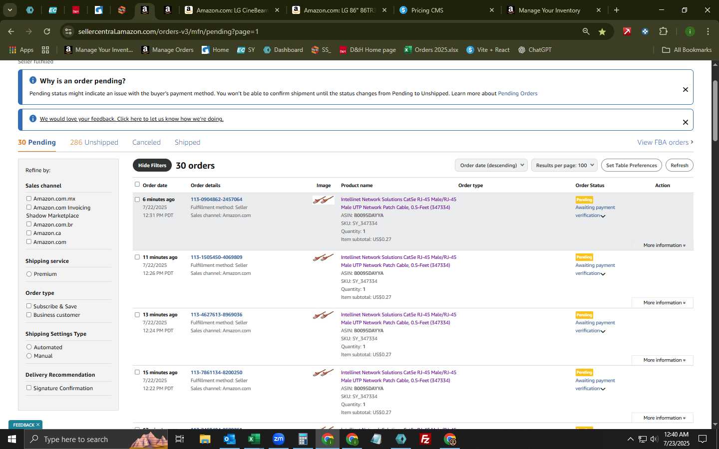
Task: Close the Pricing CMS tab
Action: [491, 10]
